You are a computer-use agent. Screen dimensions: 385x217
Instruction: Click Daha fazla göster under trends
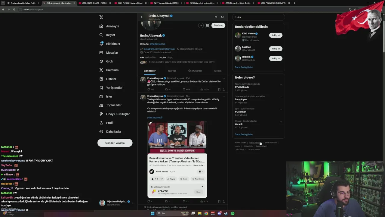coord(244,134)
